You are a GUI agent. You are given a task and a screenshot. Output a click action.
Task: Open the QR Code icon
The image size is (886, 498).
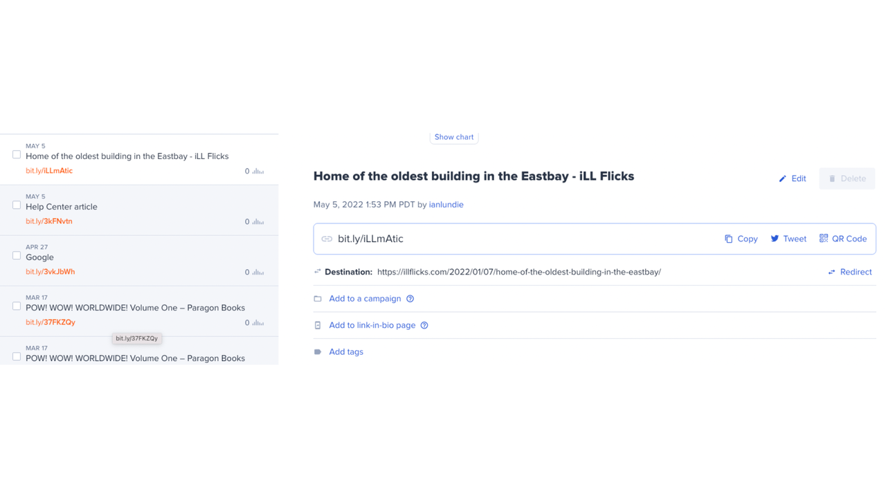click(824, 238)
